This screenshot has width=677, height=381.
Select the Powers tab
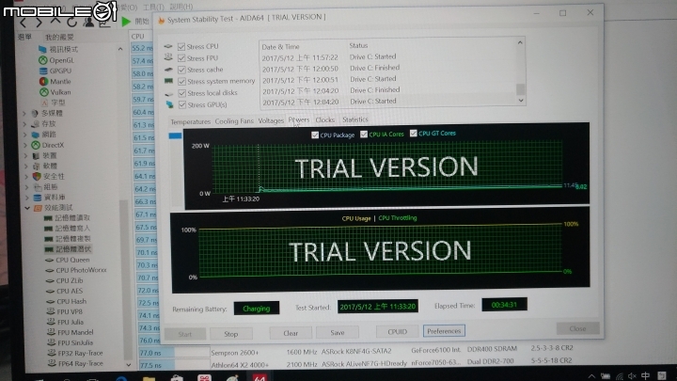pyautogui.click(x=299, y=119)
